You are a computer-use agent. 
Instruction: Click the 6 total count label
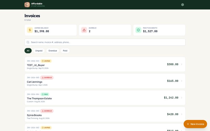pyautogui.click(x=28, y=20)
